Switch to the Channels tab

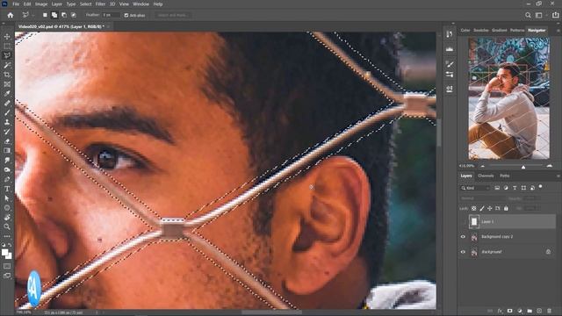click(x=486, y=176)
